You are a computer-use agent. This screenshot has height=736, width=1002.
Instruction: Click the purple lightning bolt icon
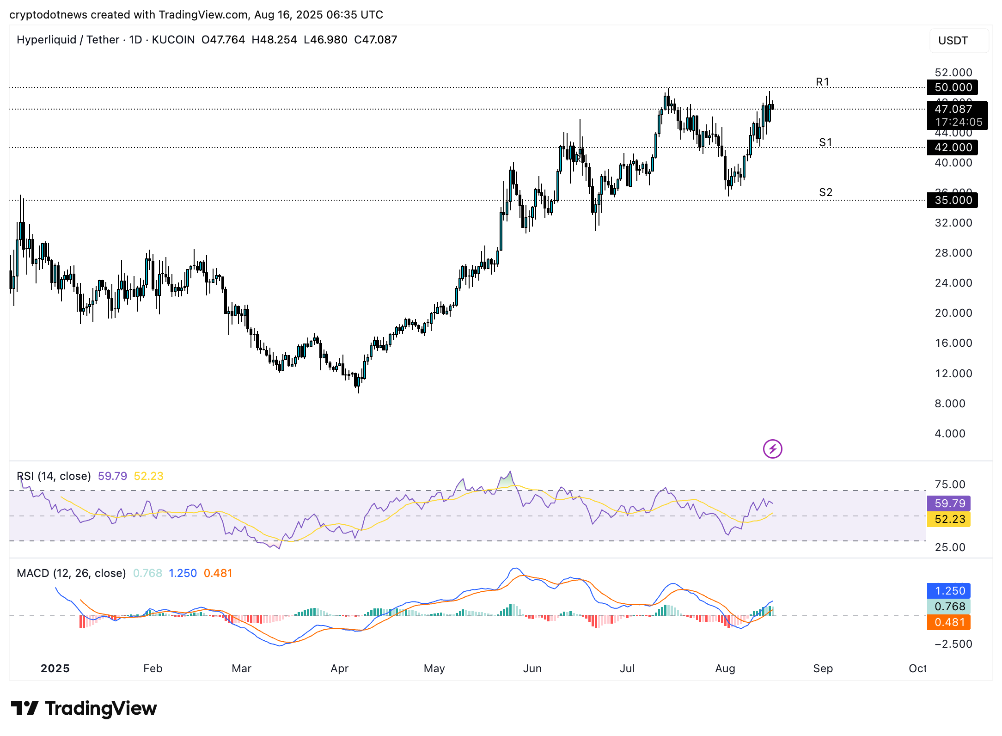tap(772, 448)
